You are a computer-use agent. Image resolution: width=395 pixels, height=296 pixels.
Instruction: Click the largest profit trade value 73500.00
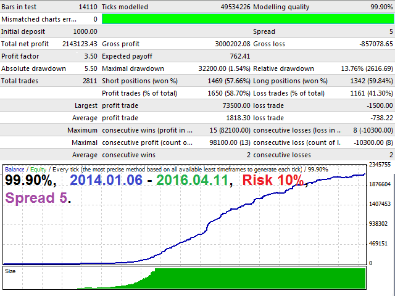click(235, 105)
